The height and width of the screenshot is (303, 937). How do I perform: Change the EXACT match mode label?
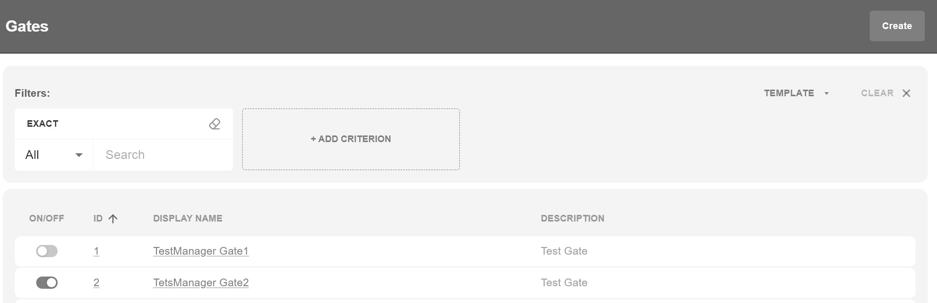coord(43,124)
